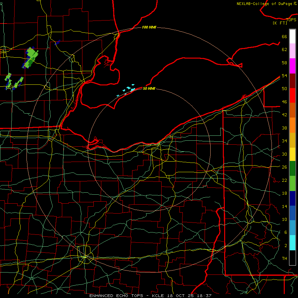The width and height of the screenshot is (298, 298).
Task: Click the "42" legend value
Action: click(284, 115)
